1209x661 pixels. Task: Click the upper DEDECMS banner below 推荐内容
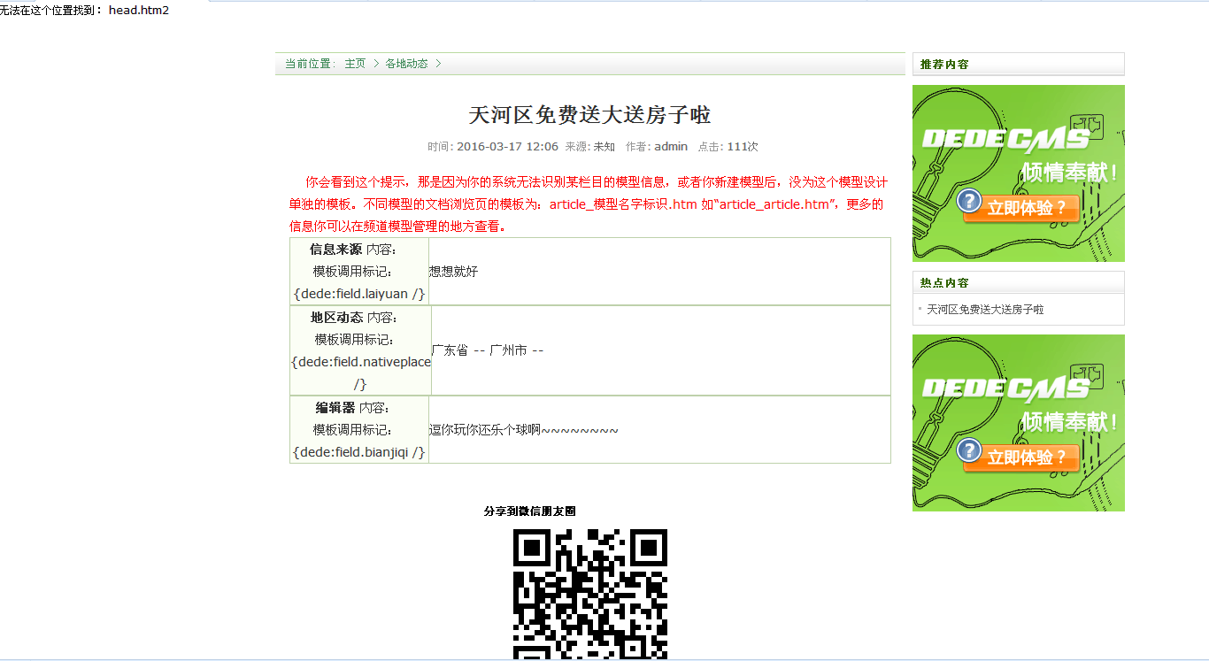coord(1019,173)
